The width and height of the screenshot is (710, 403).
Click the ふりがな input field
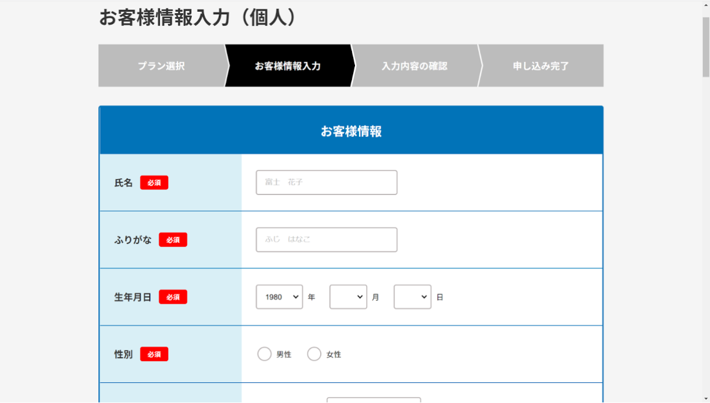point(327,240)
